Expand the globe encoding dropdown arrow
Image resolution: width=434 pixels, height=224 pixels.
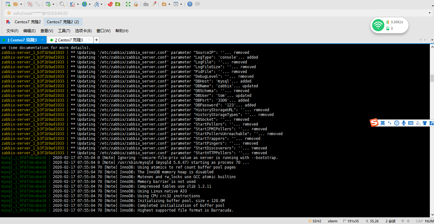point(90,4)
